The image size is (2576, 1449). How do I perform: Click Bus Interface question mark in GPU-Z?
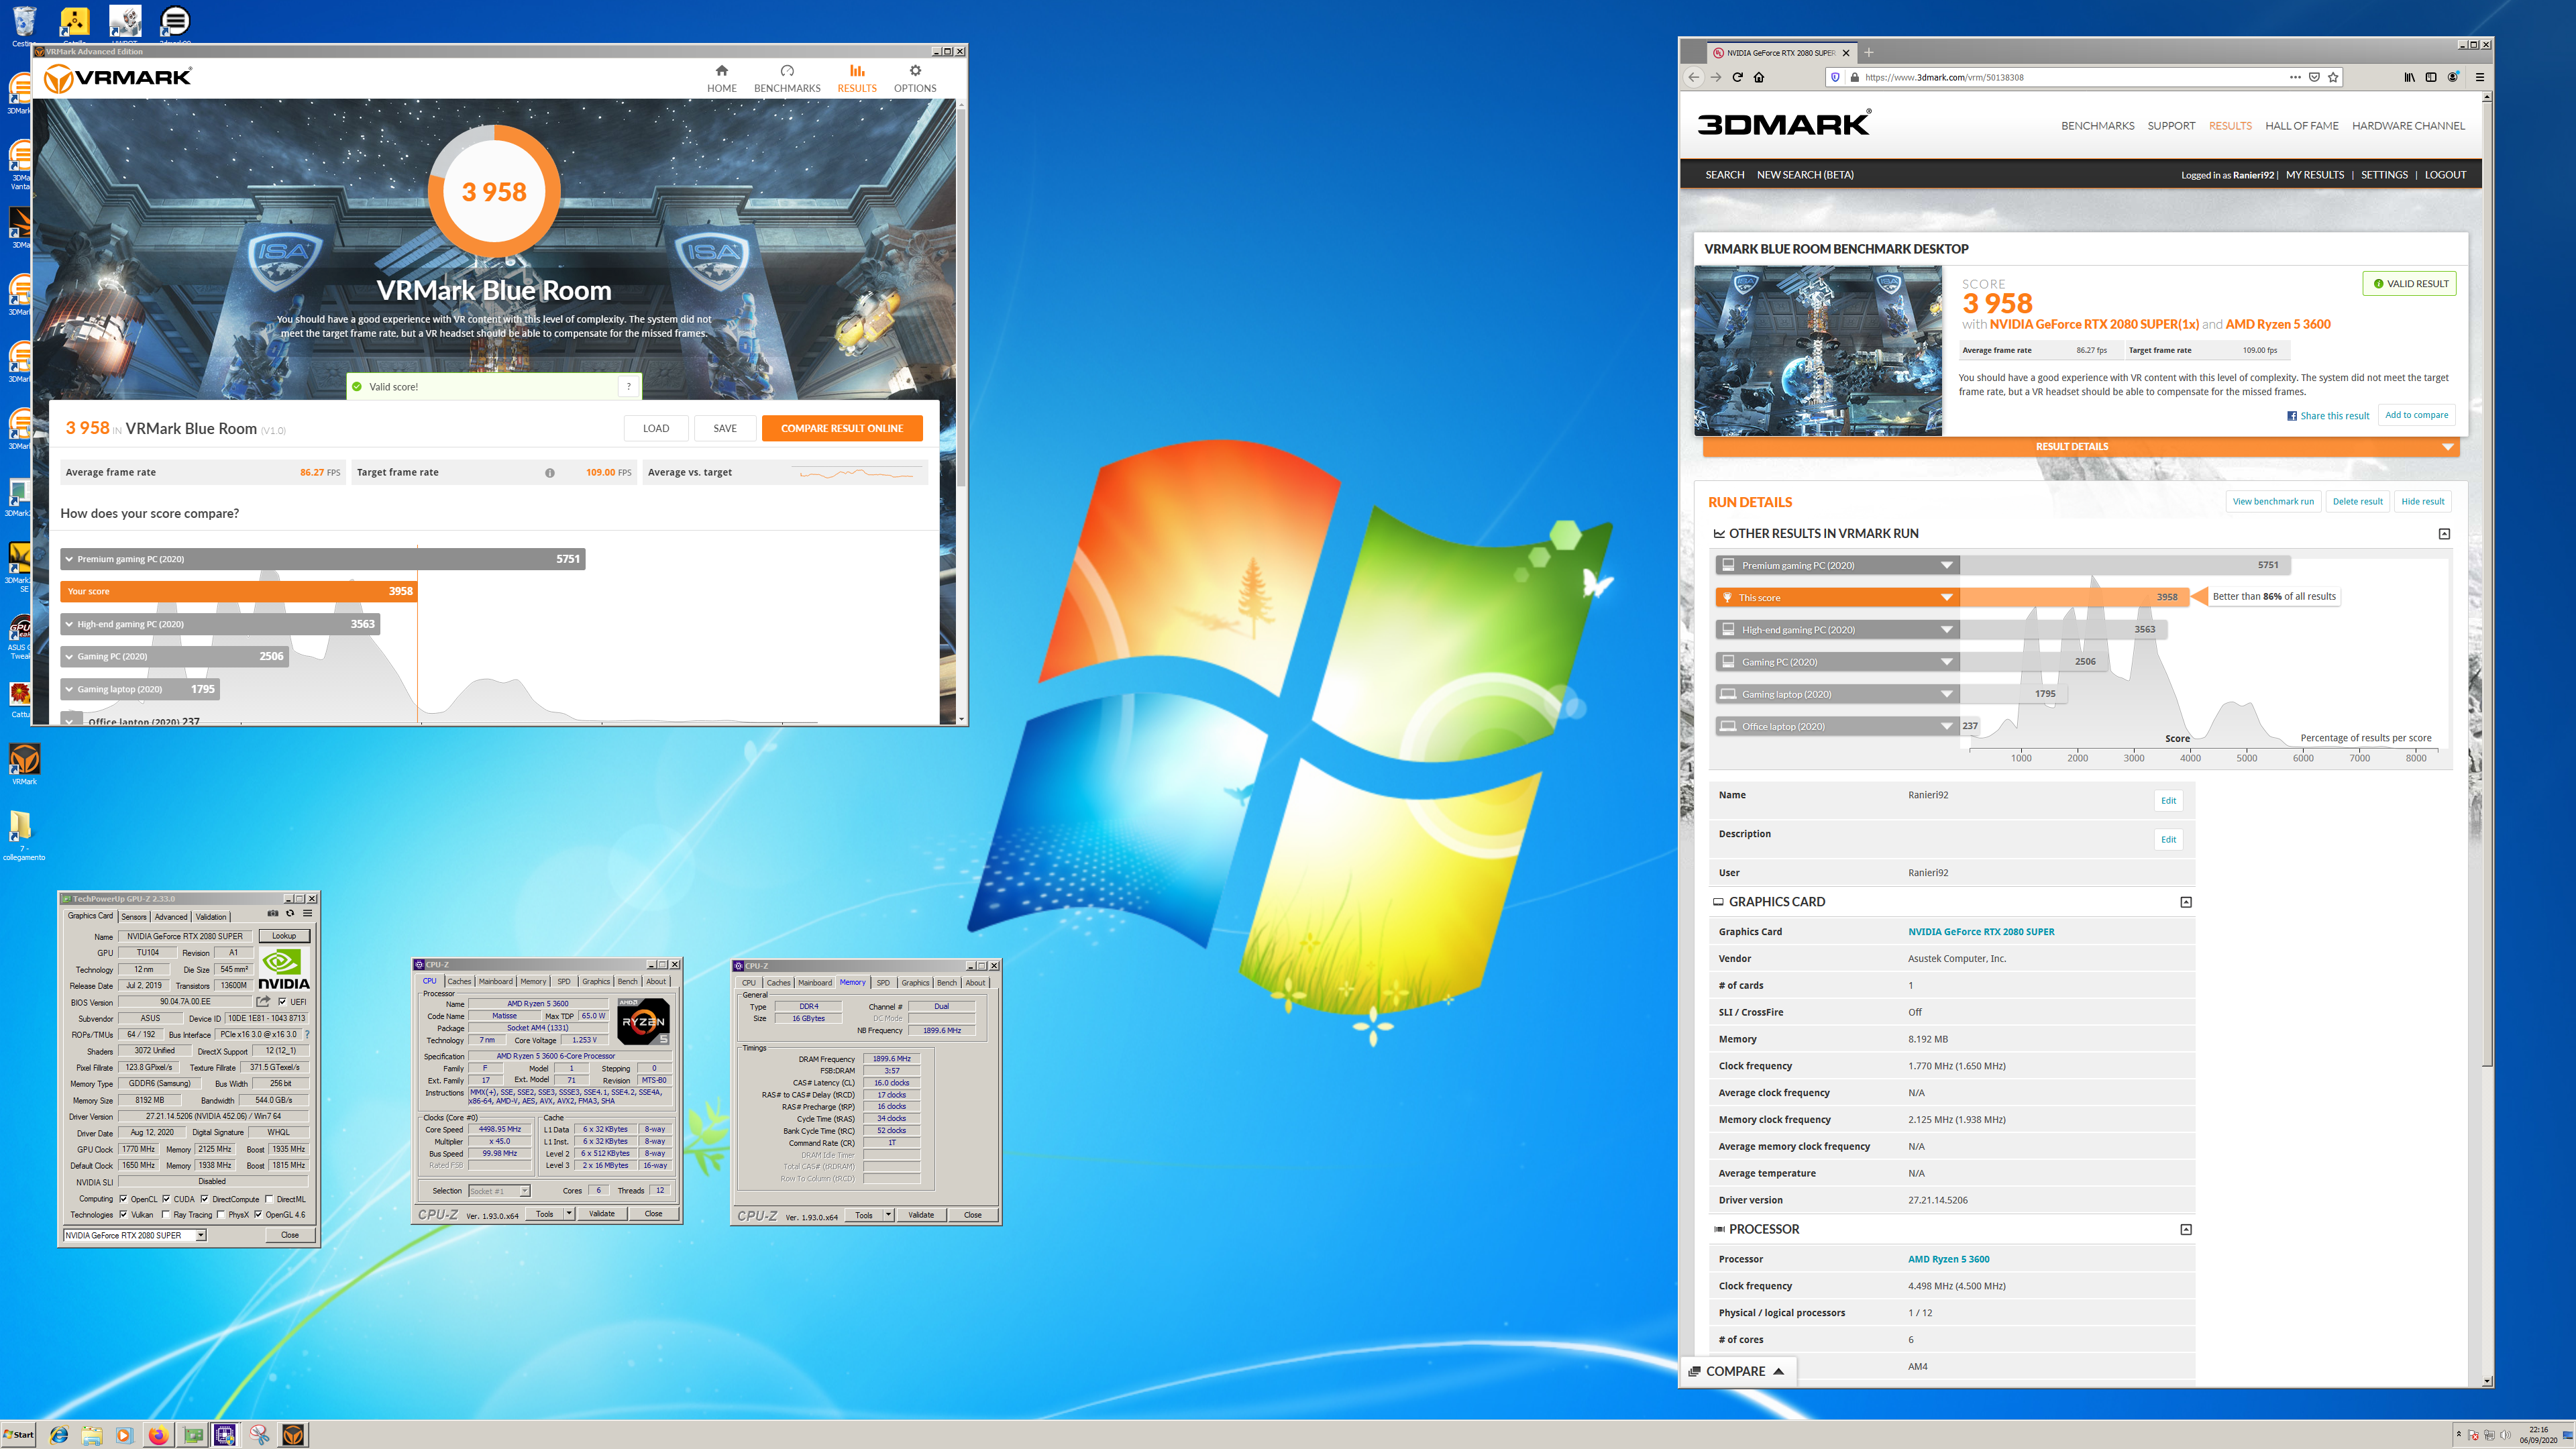point(307,1034)
